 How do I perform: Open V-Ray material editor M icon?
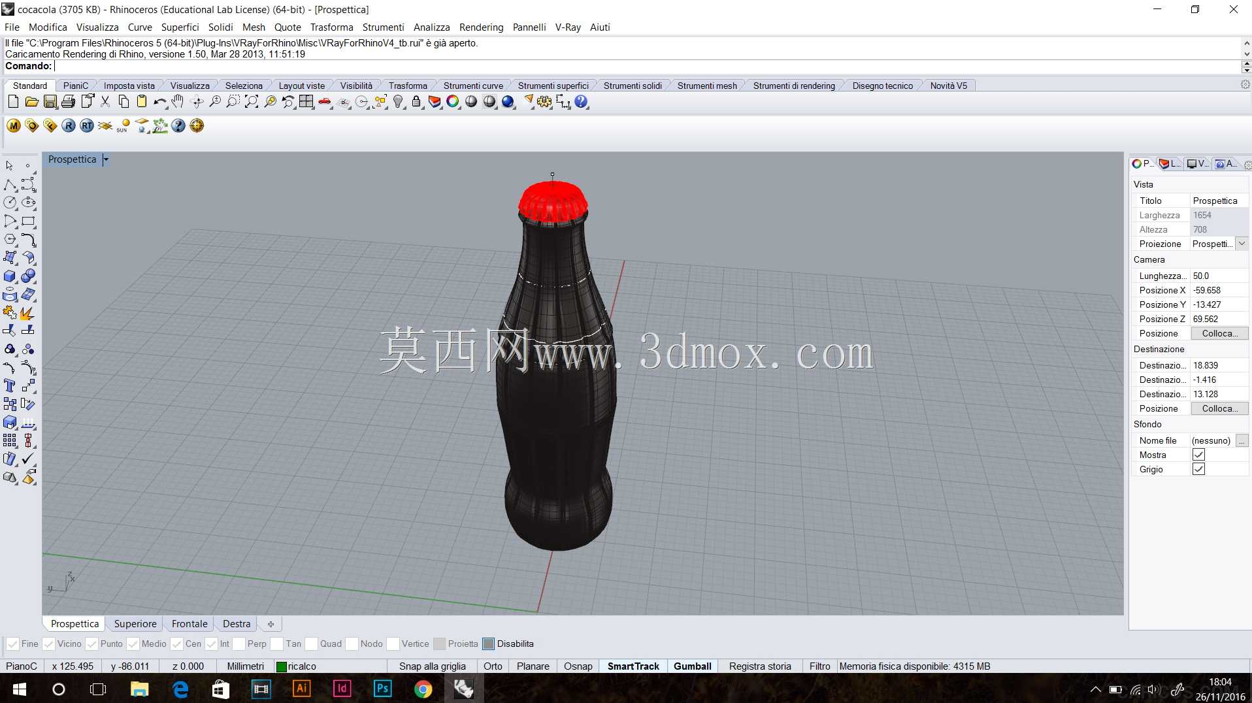[x=14, y=125]
